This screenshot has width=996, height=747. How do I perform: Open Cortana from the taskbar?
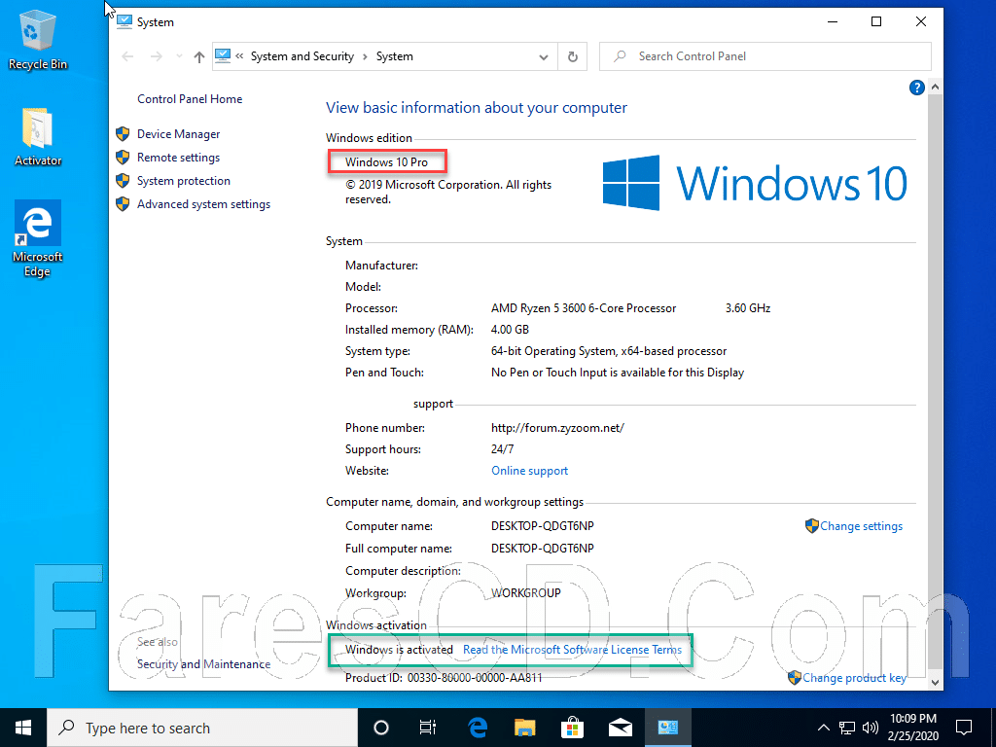[381, 728]
